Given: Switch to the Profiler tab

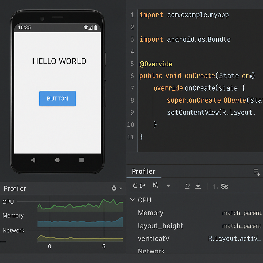Looking at the screenshot, I should click(x=144, y=172).
